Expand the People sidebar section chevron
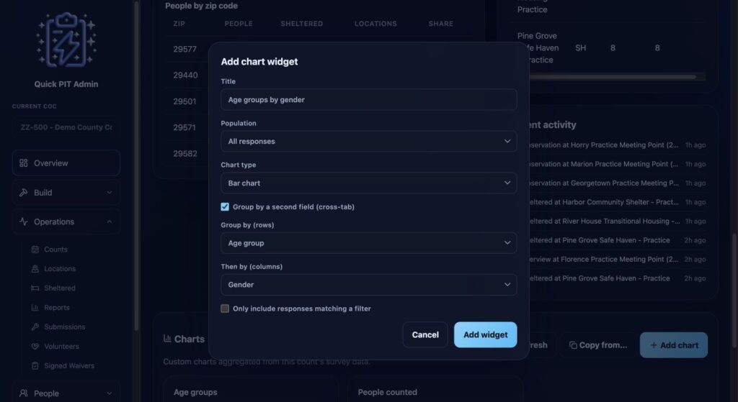 [110, 393]
